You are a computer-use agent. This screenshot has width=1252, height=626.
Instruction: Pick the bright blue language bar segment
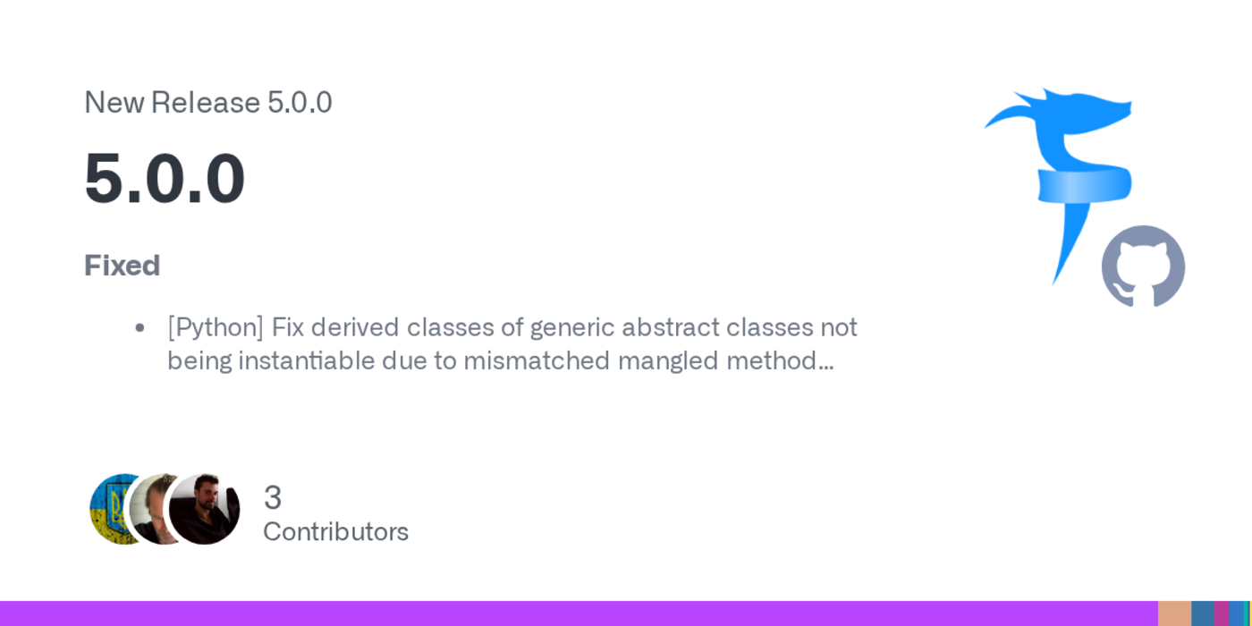(x=1237, y=613)
